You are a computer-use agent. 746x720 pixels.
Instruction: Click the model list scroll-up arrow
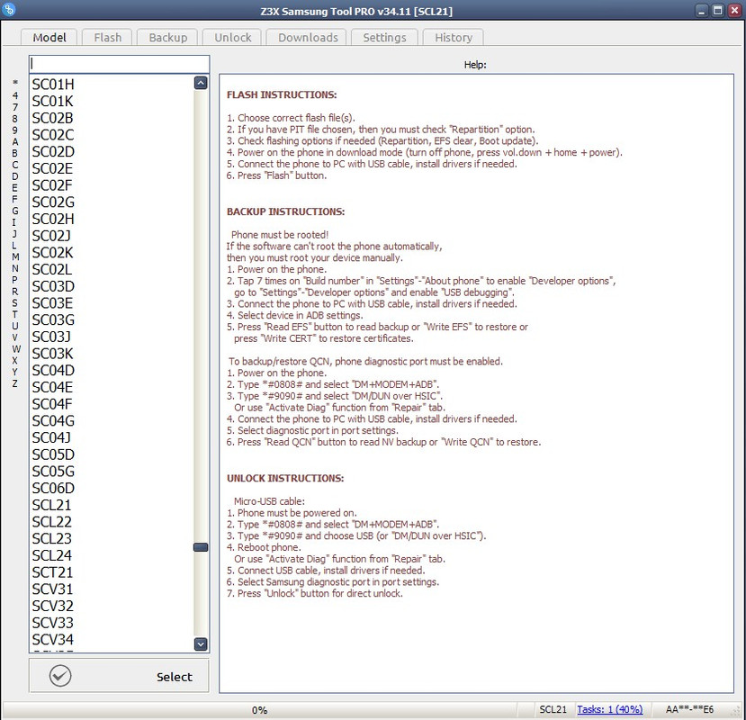(x=201, y=84)
